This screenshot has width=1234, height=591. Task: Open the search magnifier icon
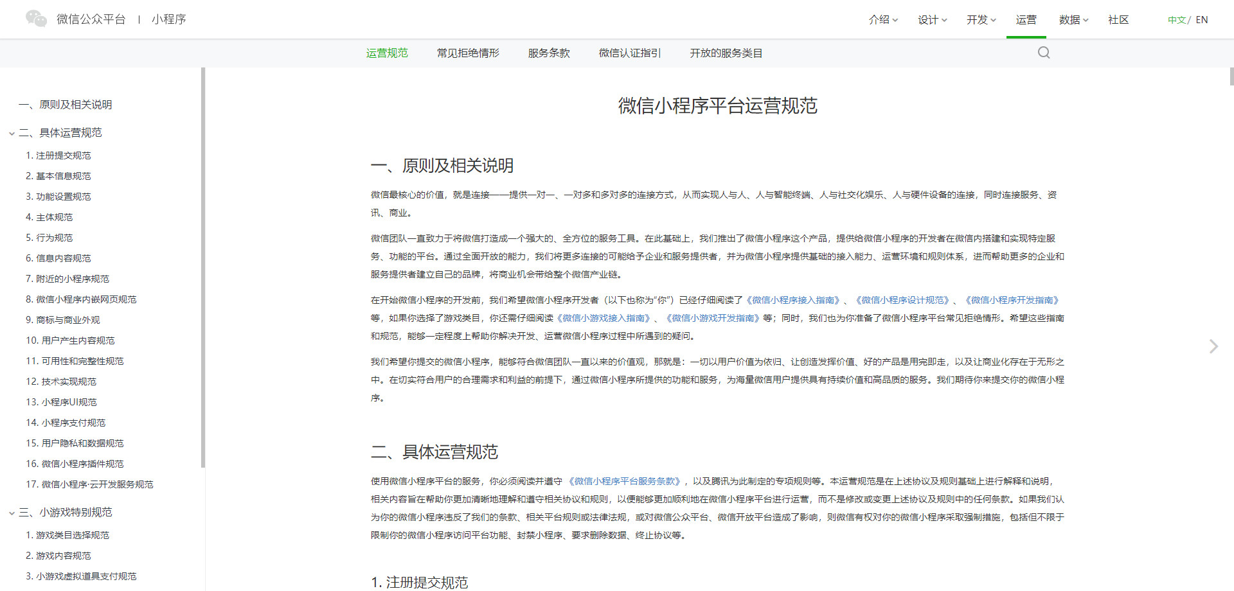(1044, 53)
